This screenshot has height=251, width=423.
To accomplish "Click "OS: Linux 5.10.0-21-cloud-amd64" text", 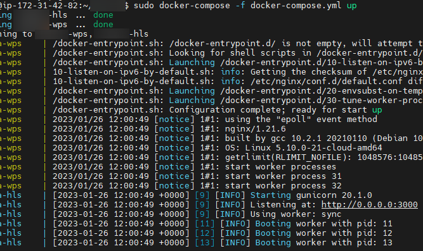I will click(x=304, y=148).
